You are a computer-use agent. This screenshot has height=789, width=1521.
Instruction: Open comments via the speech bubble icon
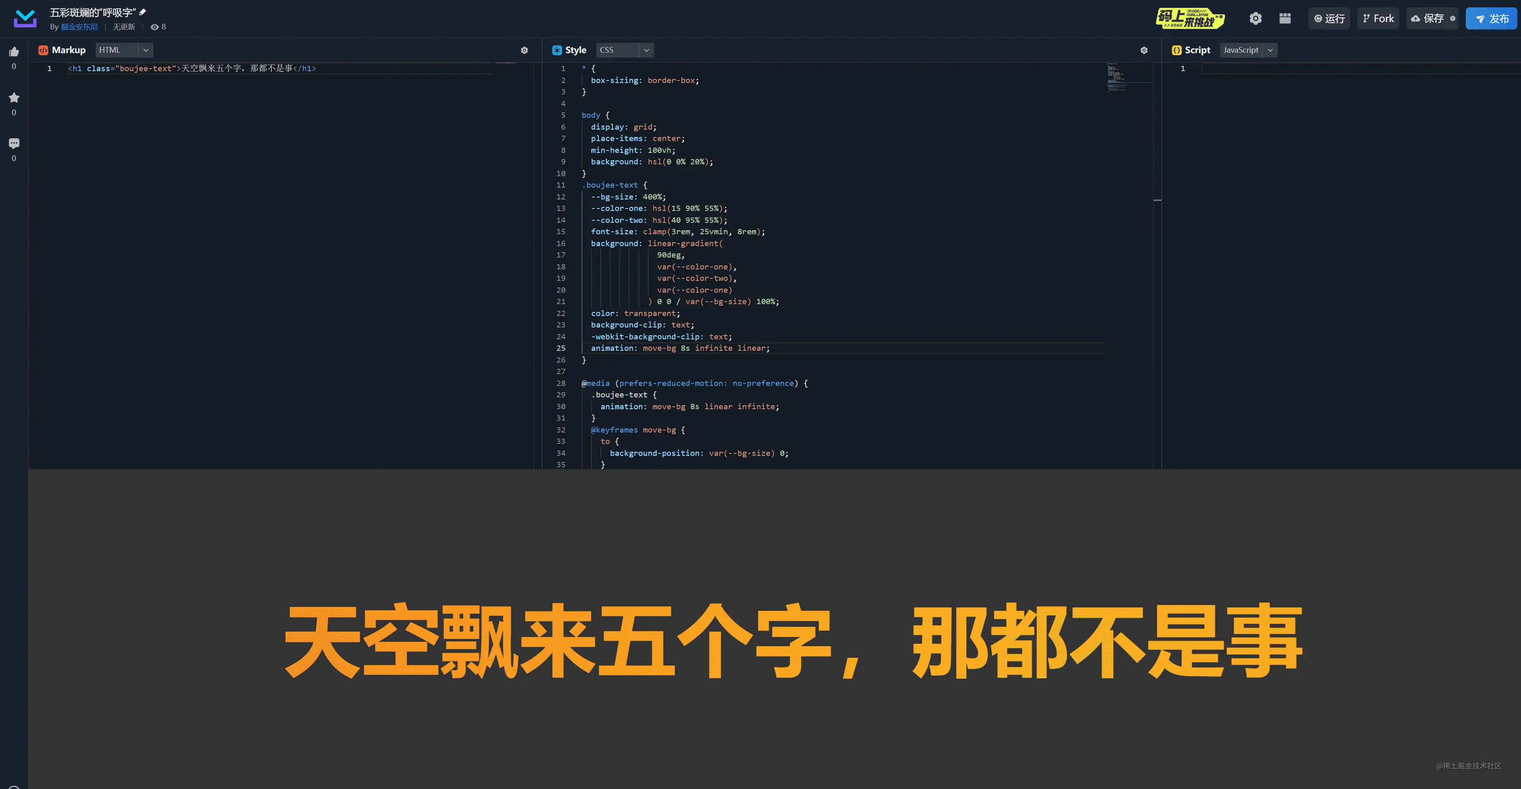click(13, 142)
